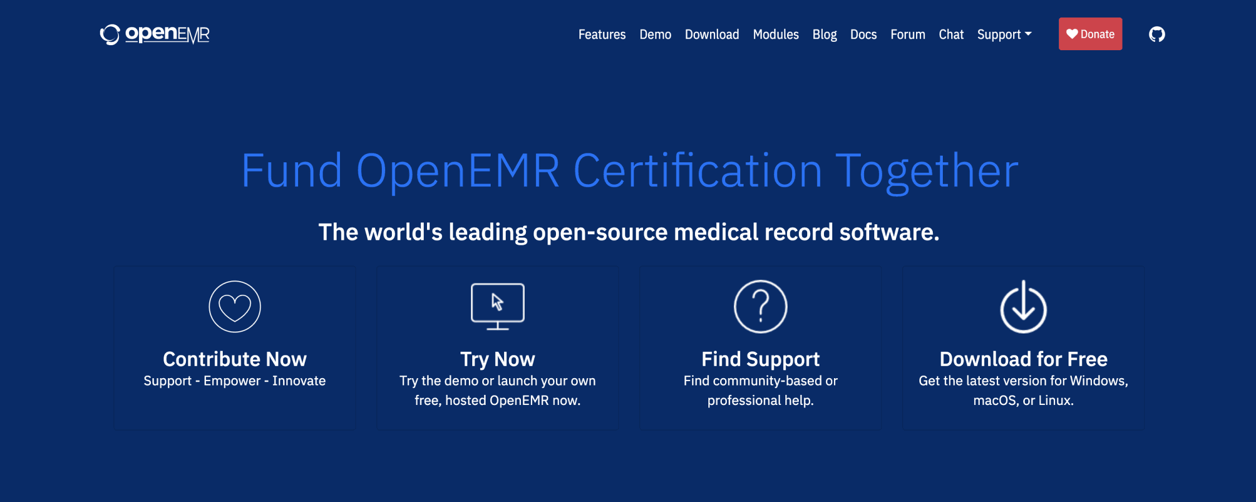
Task: Click the Donate button
Action: pos(1090,33)
